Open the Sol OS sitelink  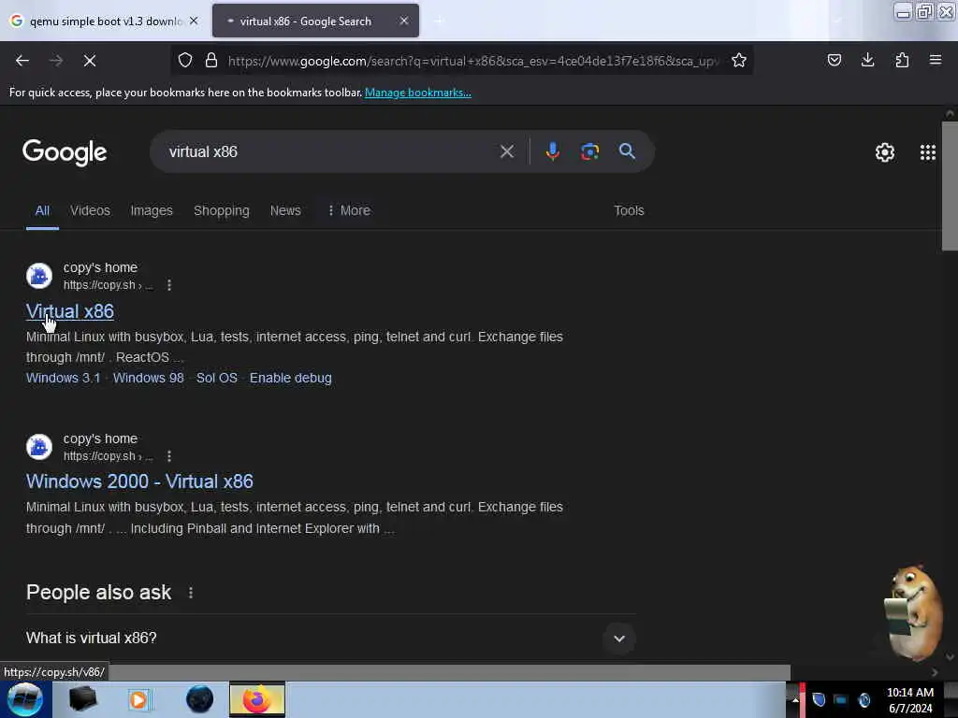[217, 378]
